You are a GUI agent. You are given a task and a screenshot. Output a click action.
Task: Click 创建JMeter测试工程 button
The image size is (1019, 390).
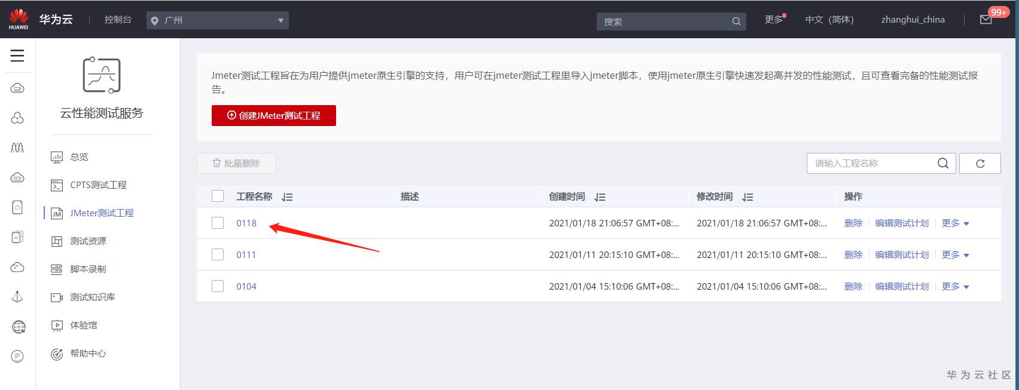(x=274, y=115)
